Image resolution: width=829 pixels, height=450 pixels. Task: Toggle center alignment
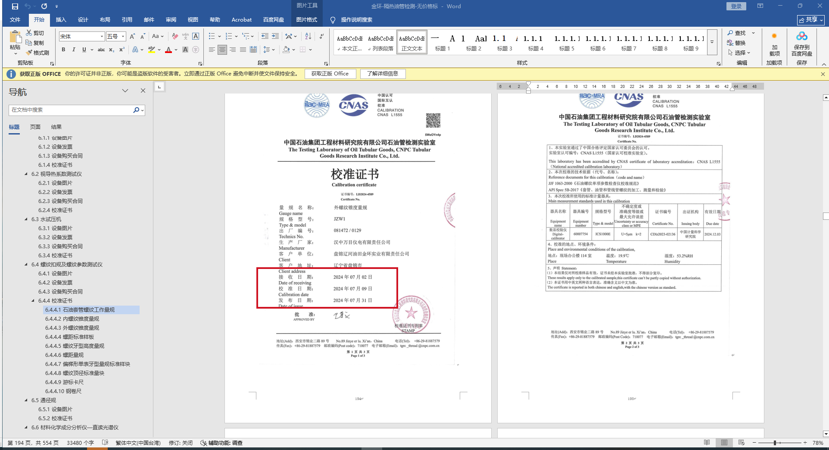point(222,50)
